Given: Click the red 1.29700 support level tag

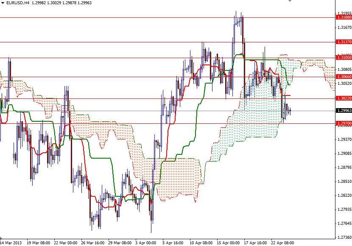Looking at the screenshot, I should click(x=343, y=123).
